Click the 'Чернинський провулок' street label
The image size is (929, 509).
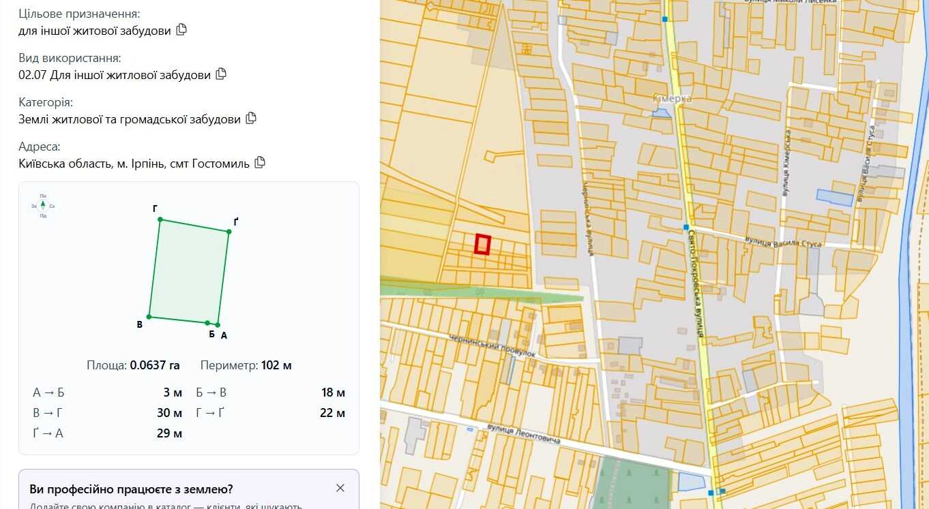tap(494, 346)
